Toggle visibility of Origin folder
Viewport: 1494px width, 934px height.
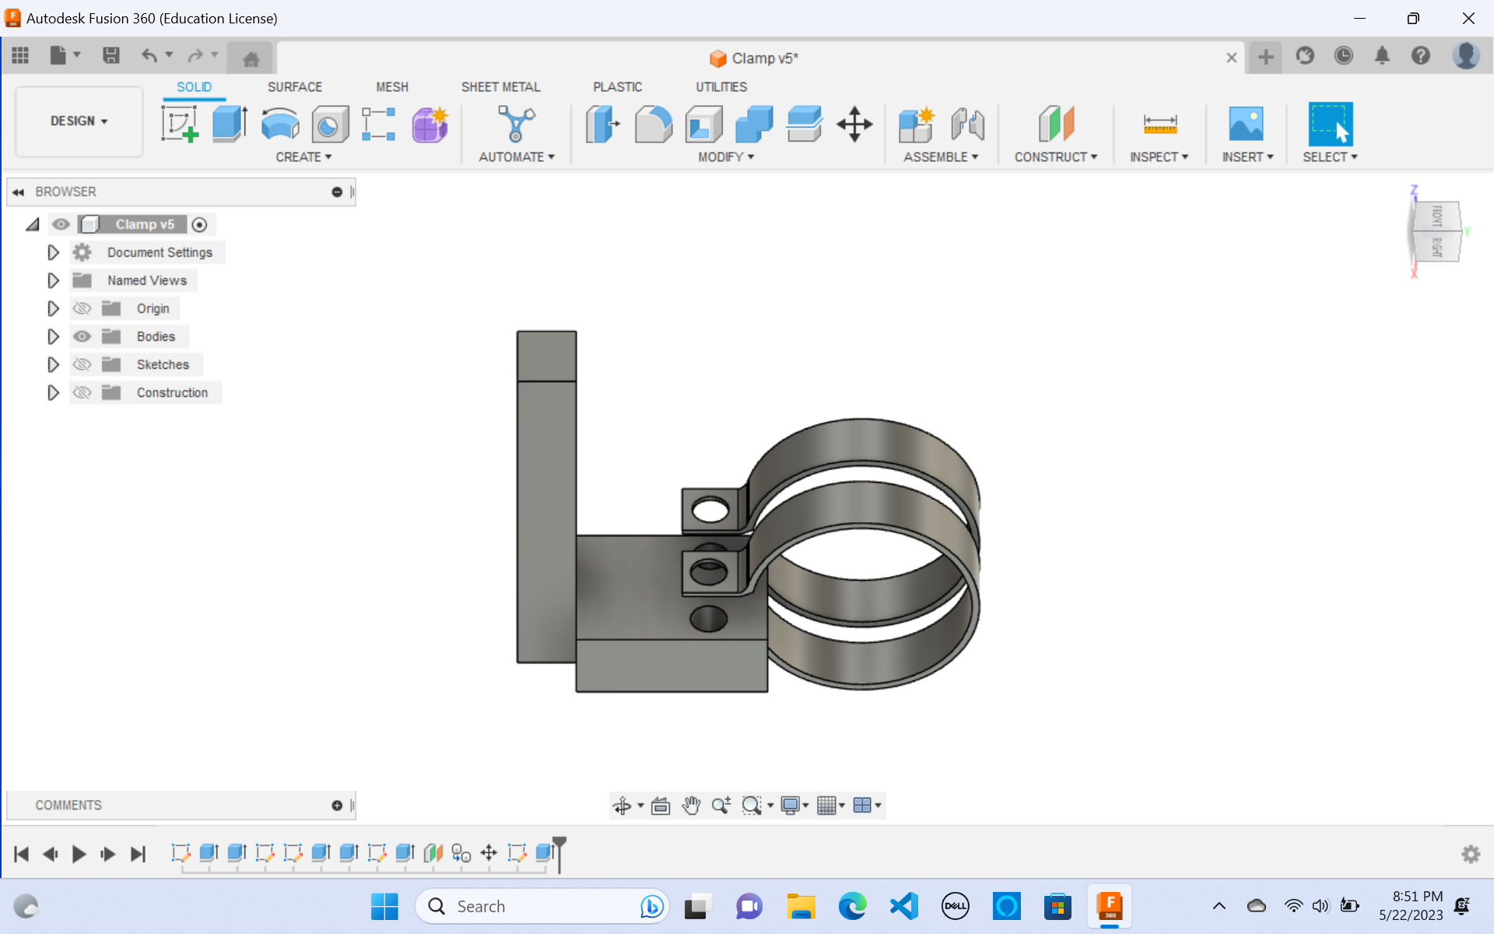tap(82, 309)
